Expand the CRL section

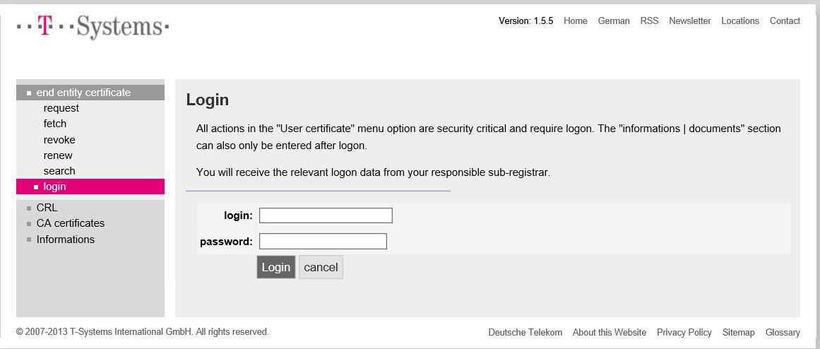tap(47, 208)
